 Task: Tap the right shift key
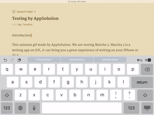[145, 95]
